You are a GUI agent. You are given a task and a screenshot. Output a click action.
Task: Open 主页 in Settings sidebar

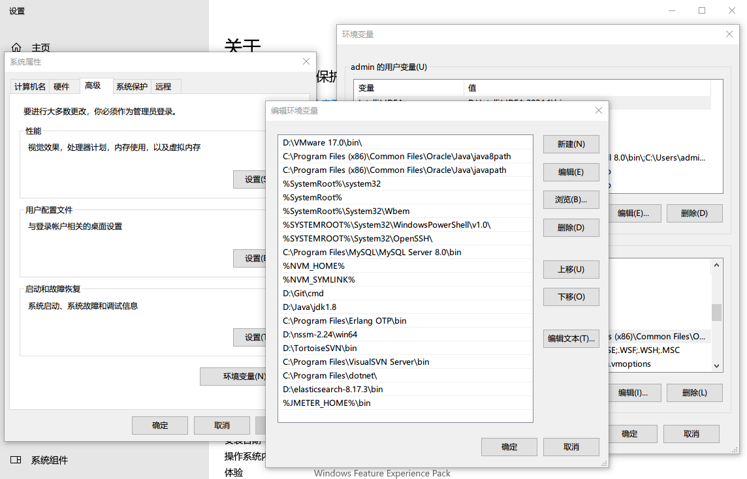pos(40,48)
